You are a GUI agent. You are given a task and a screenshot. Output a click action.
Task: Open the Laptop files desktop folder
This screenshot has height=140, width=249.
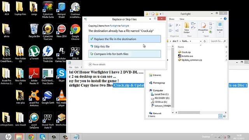pos(20,9)
